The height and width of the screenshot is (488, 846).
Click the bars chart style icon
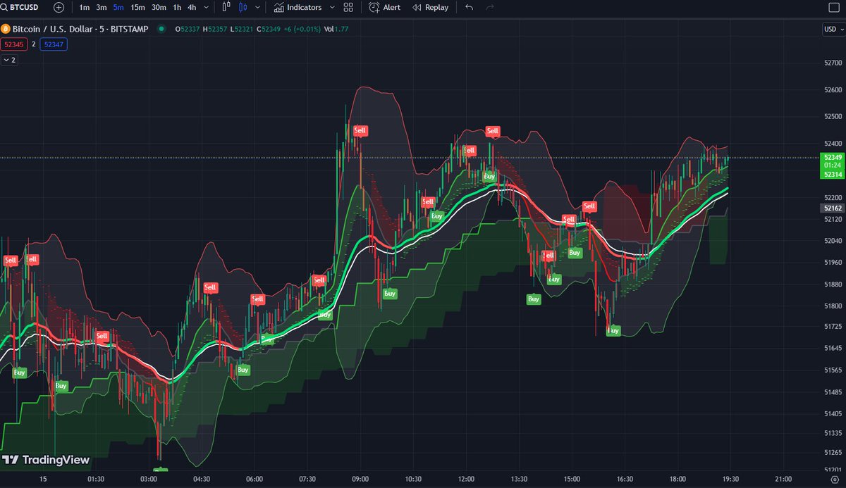226,7
